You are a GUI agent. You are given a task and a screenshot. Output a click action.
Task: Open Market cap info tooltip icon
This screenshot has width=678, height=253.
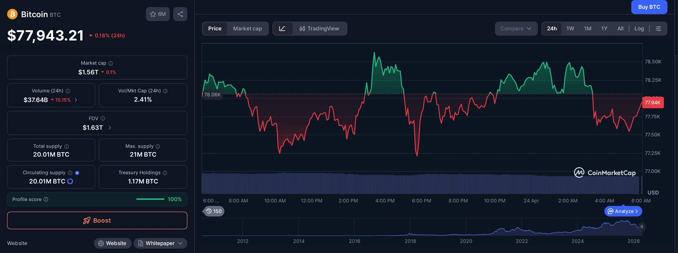pyautogui.click(x=111, y=63)
